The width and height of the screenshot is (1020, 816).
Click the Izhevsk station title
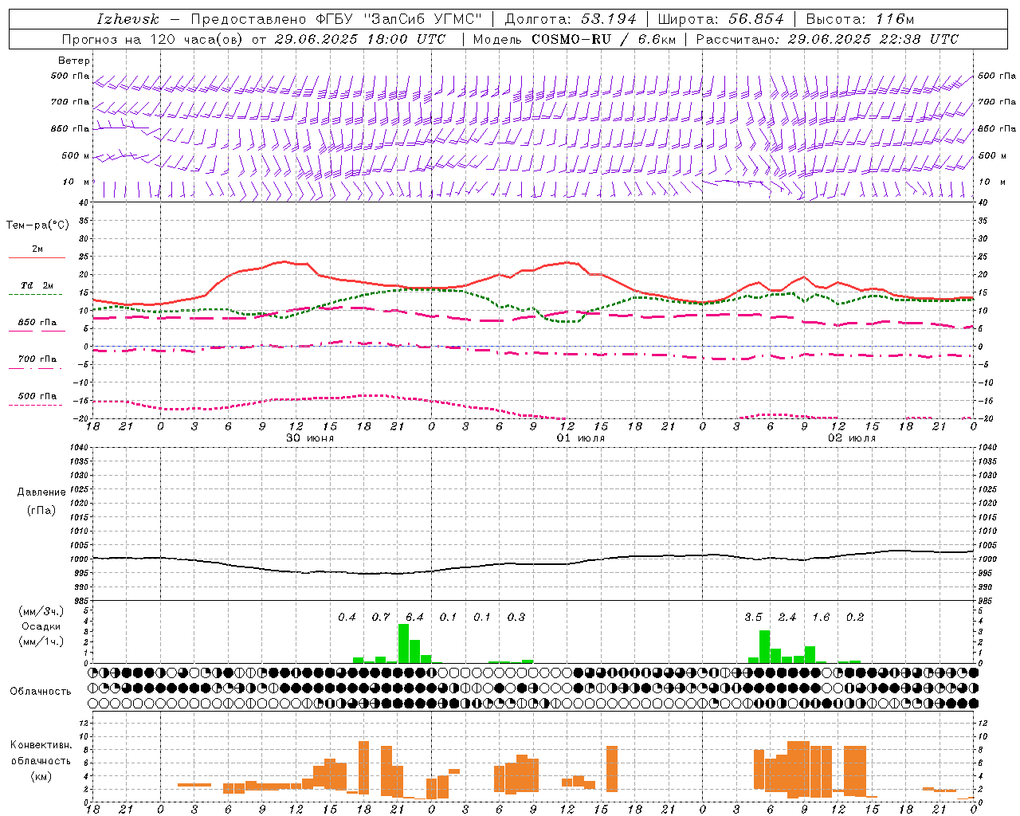click(127, 19)
